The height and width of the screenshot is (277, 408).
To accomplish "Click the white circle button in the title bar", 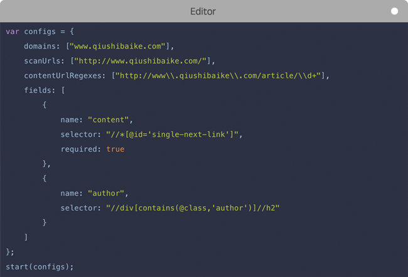I will point(394,11).
